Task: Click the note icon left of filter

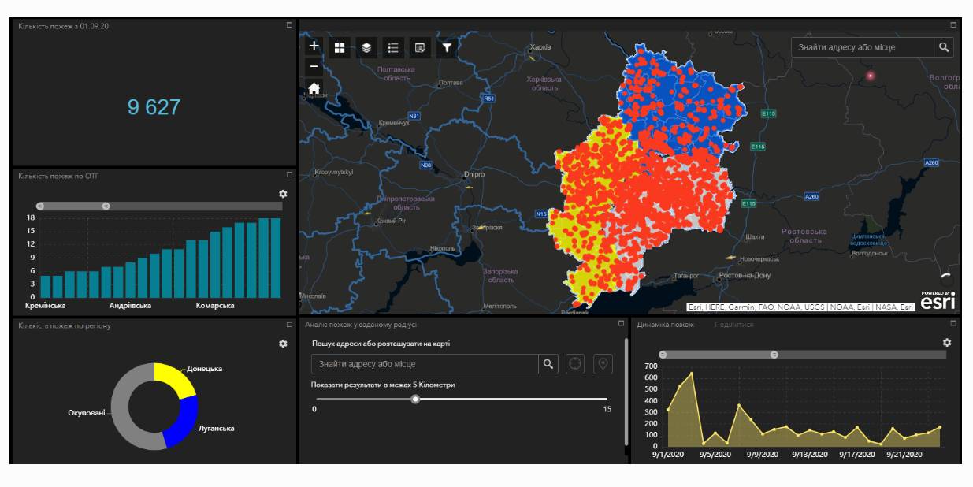Action: click(420, 48)
